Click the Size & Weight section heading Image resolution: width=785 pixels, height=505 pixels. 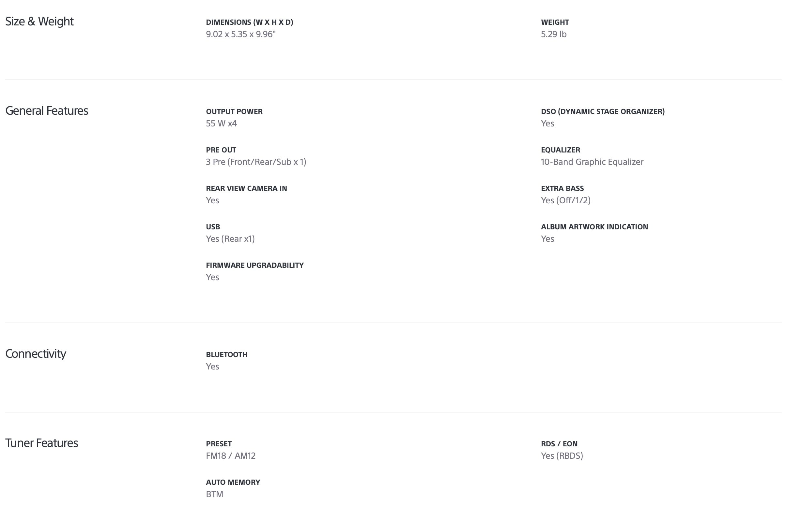pos(39,22)
